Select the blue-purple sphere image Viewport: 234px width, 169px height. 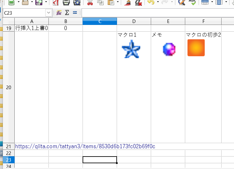(169, 49)
